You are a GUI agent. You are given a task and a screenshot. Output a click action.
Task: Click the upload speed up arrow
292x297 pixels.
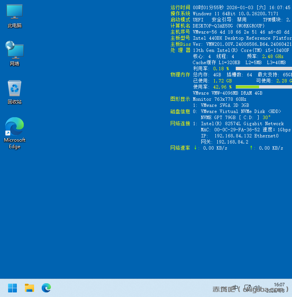[x=251, y=148]
